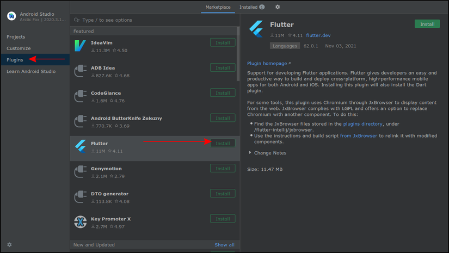Open the flutter.dev link
Viewport: 449px width, 253px height.
click(x=318, y=35)
